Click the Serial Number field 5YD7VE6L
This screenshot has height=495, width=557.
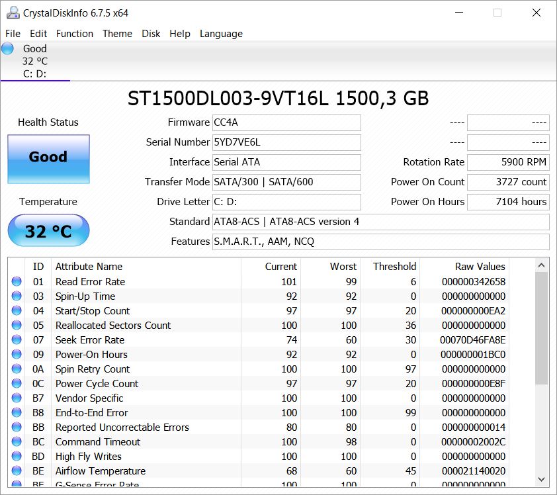click(286, 142)
